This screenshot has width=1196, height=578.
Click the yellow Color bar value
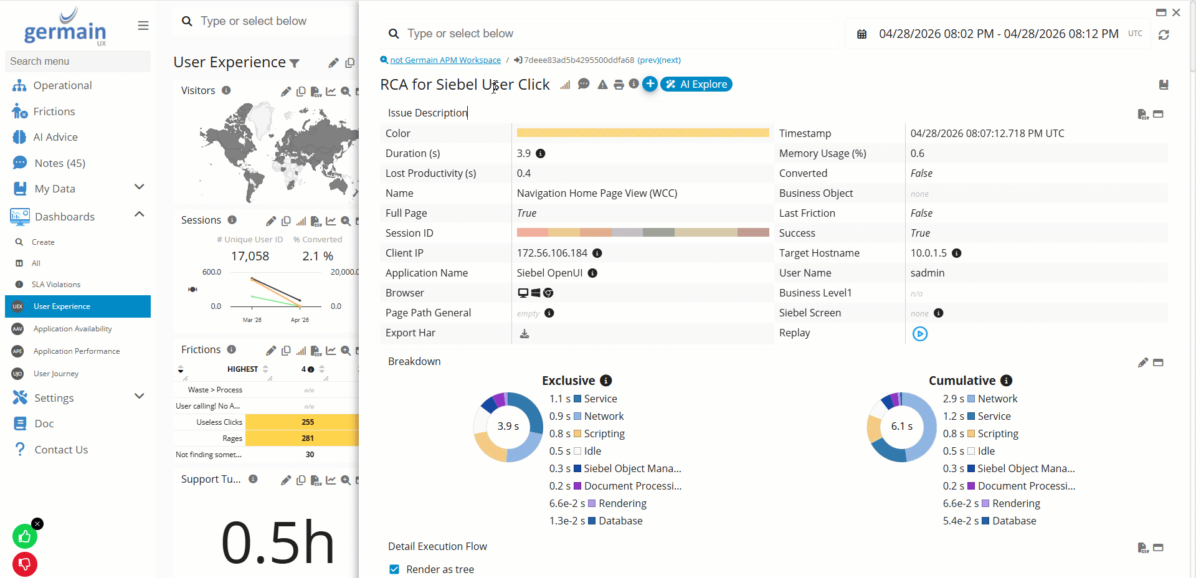pos(643,133)
